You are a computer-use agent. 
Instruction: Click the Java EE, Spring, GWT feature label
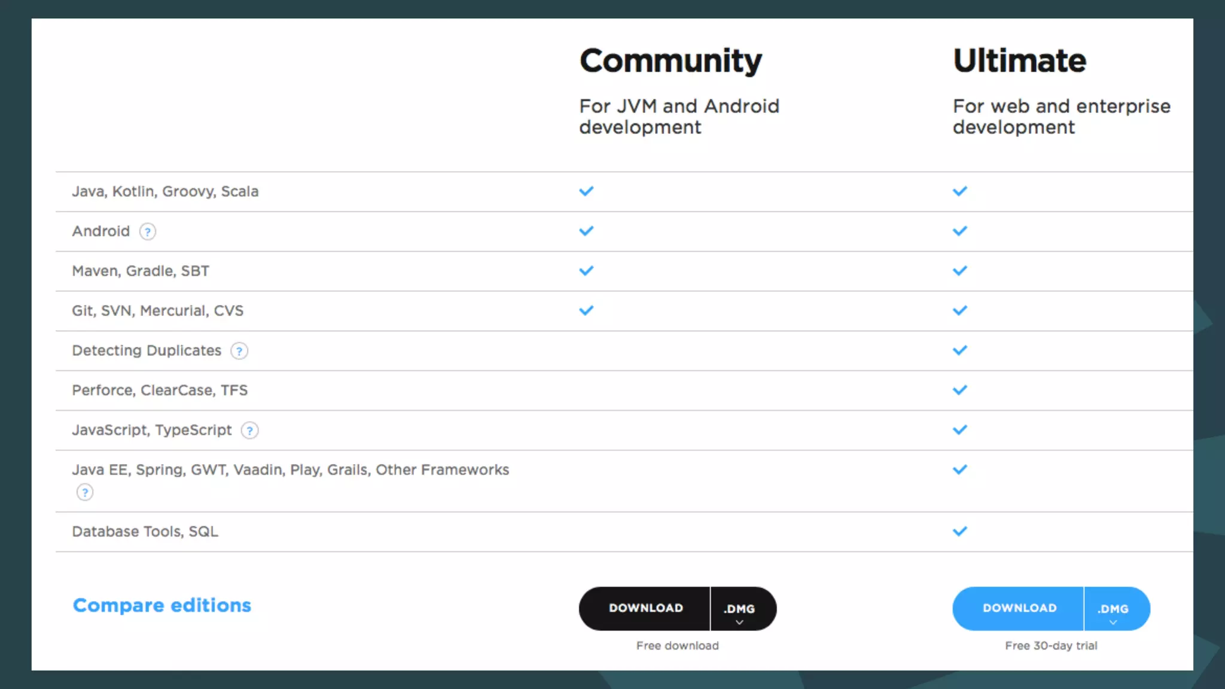pos(290,470)
